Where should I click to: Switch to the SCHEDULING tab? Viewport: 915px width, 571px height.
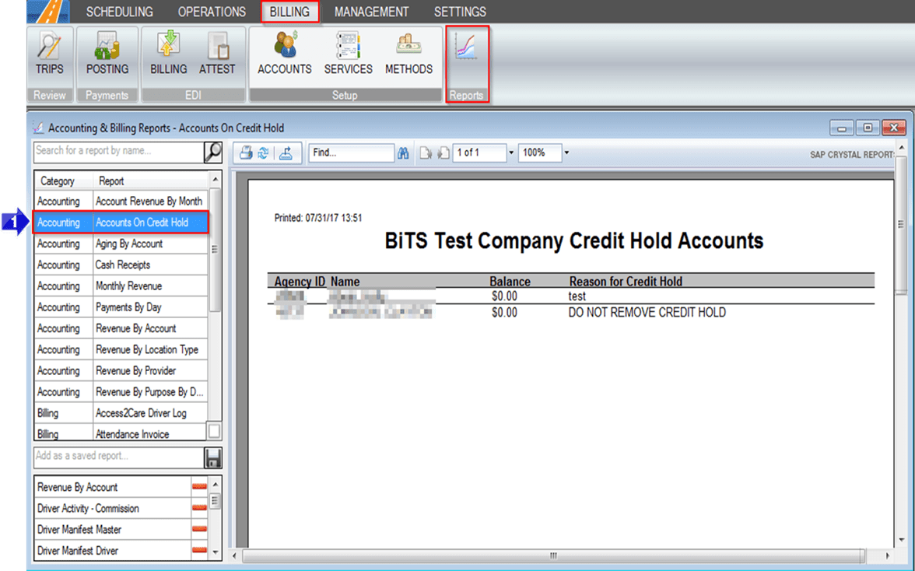click(121, 12)
